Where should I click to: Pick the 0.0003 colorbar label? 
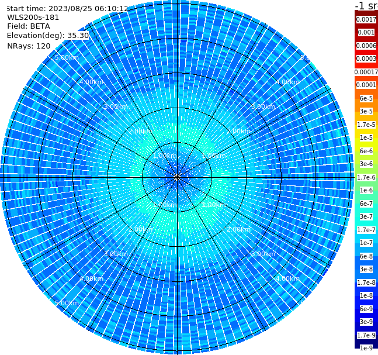click(x=366, y=58)
